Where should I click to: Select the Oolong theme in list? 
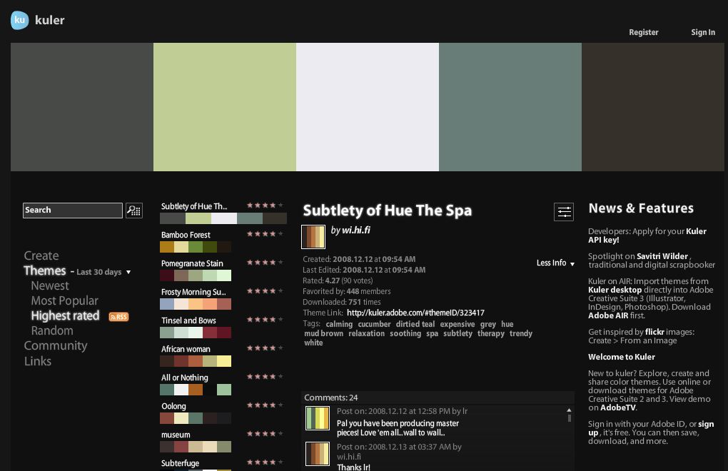point(174,406)
